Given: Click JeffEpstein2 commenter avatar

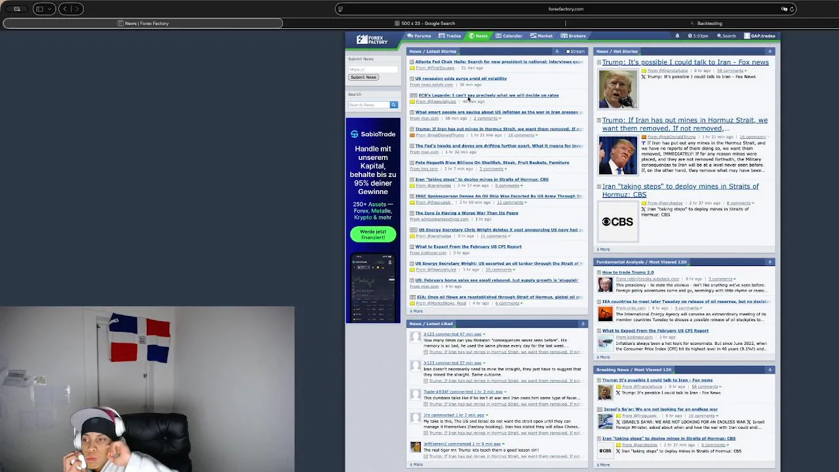Looking at the screenshot, I should (x=416, y=446).
